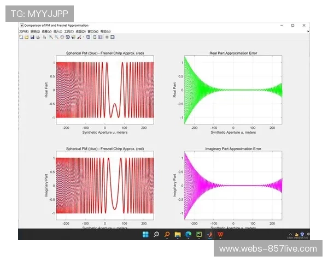The height and width of the screenshot is (262, 328).
Task: Select the Data Cursor tool
Action: pyautogui.click(x=73, y=37)
